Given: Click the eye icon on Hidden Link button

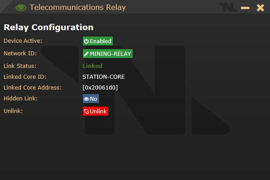Looking at the screenshot, I should pos(86,99).
